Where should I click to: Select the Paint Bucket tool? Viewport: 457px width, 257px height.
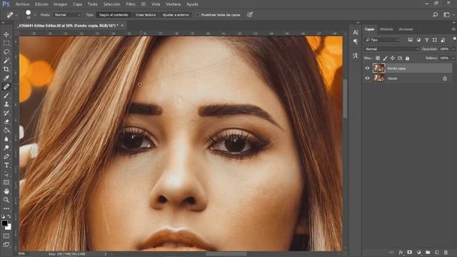pos(6,130)
